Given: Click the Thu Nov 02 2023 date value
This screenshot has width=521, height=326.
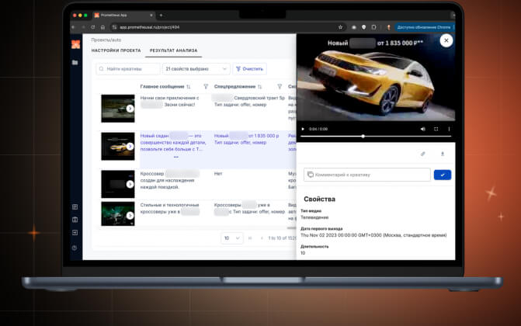Looking at the screenshot, I should [x=373, y=235].
